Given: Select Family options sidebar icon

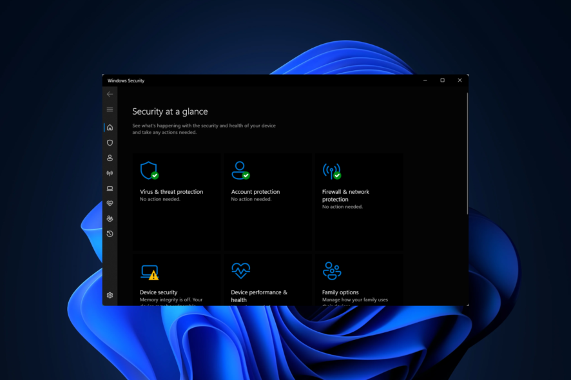Looking at the screenshot, I should [x=110, y=219].
